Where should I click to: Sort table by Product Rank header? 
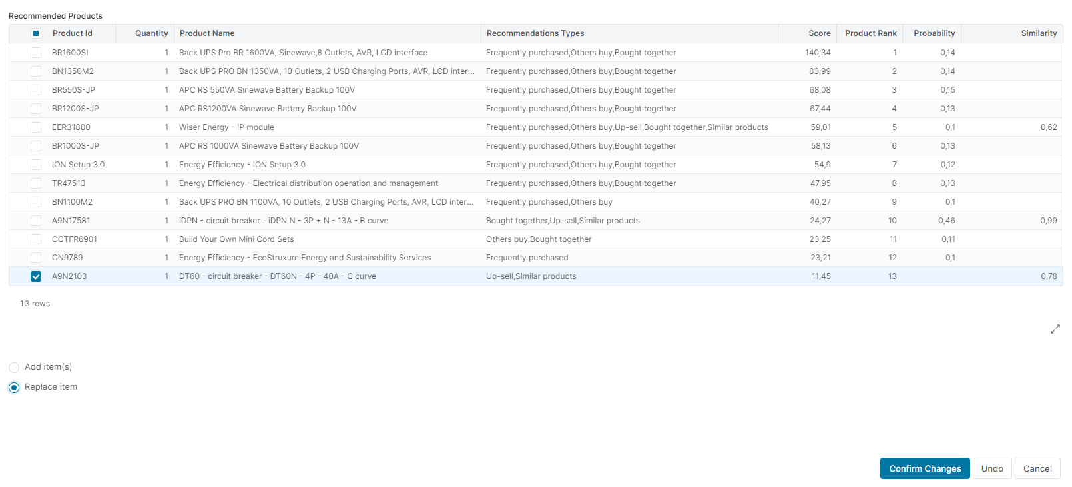[870, 33]
